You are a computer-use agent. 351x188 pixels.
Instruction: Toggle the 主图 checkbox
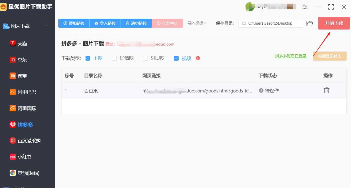88,58
